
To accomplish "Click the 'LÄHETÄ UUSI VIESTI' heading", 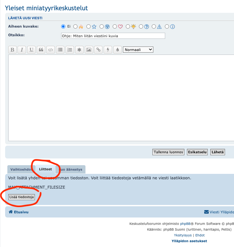I will pos(25,18).
